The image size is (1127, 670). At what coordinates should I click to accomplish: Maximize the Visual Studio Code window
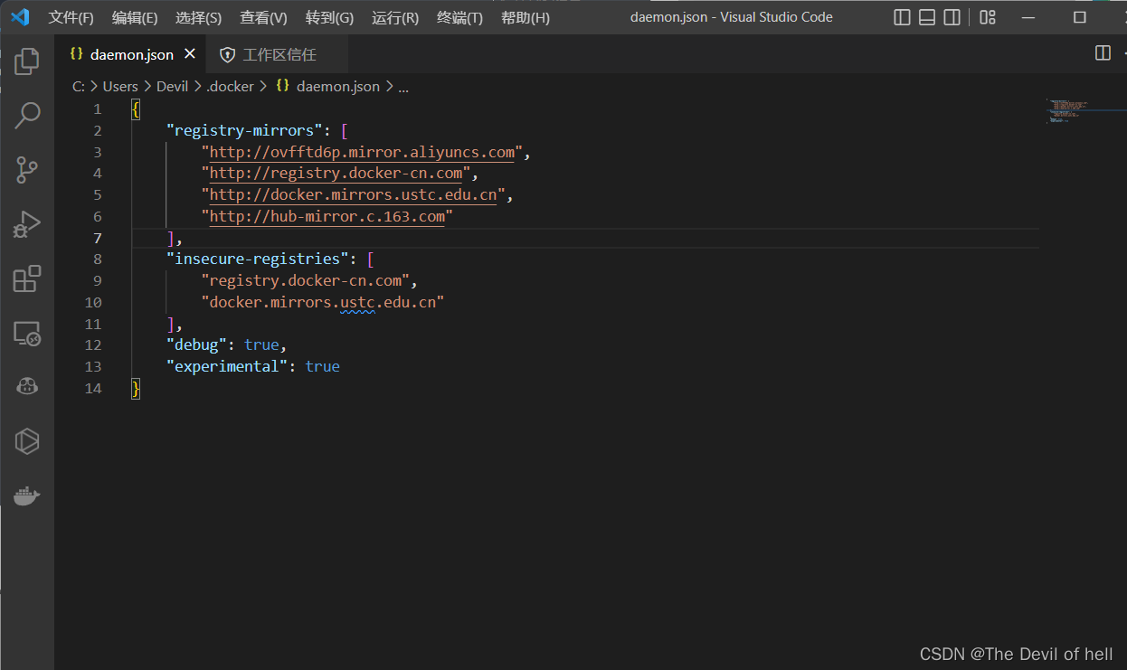tap(1079, 17)
